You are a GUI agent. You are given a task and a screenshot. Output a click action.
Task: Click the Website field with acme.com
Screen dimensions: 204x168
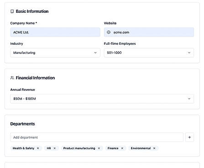149,32
